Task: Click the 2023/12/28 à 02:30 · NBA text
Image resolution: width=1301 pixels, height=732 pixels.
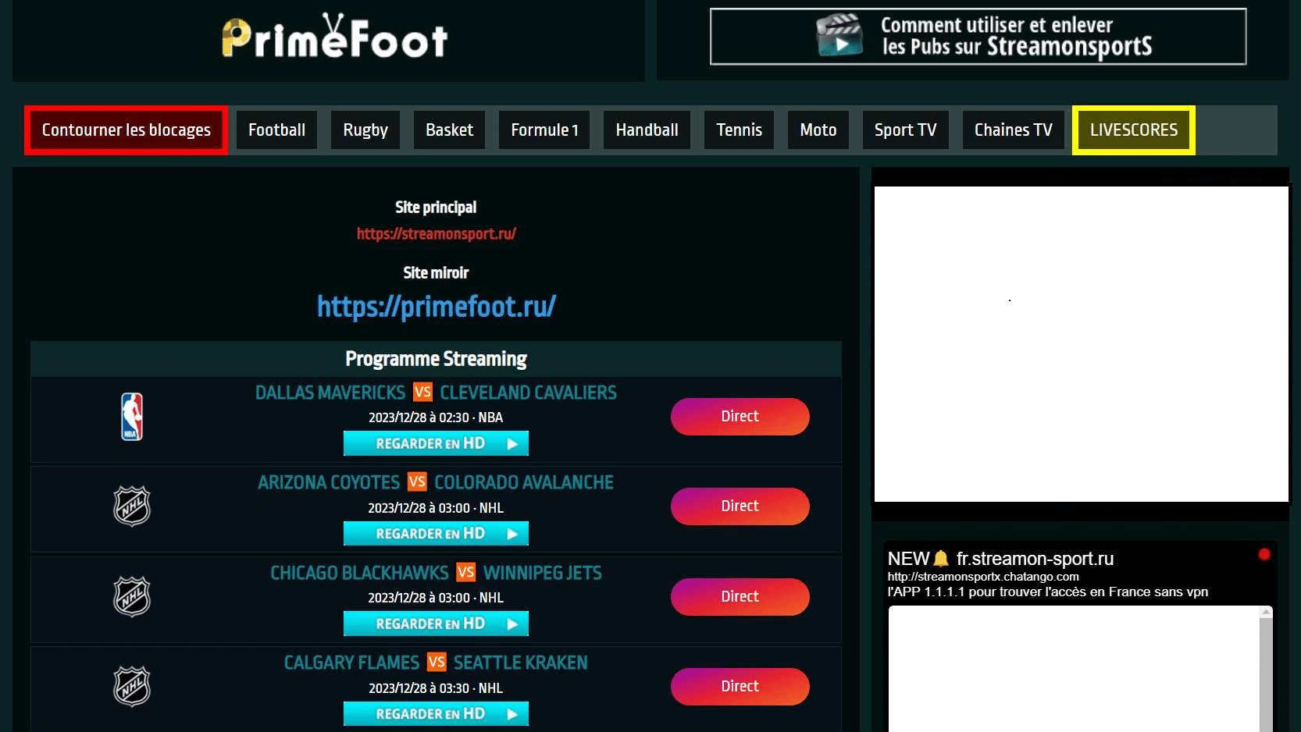Action: point(436,418)
